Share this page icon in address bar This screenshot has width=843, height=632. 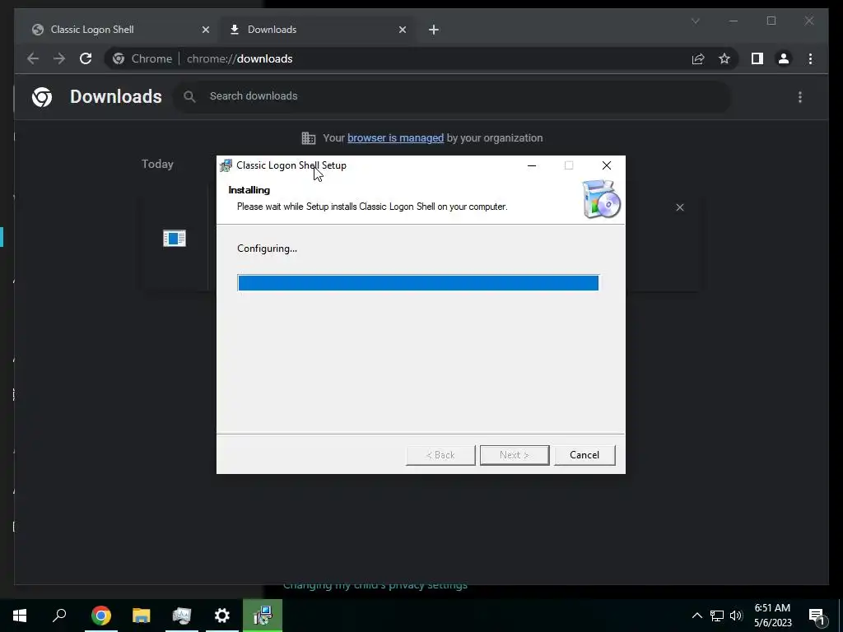(698, 58)
